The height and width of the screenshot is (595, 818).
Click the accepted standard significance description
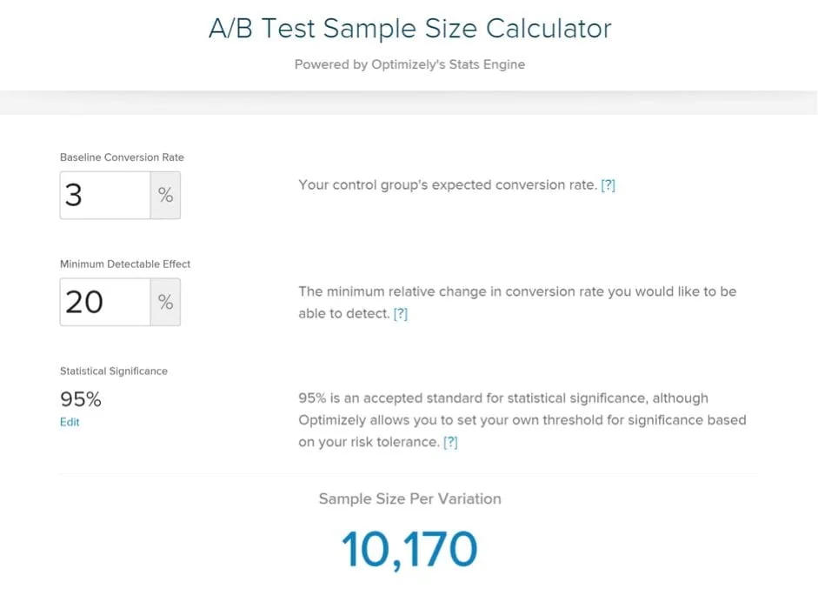522,420
